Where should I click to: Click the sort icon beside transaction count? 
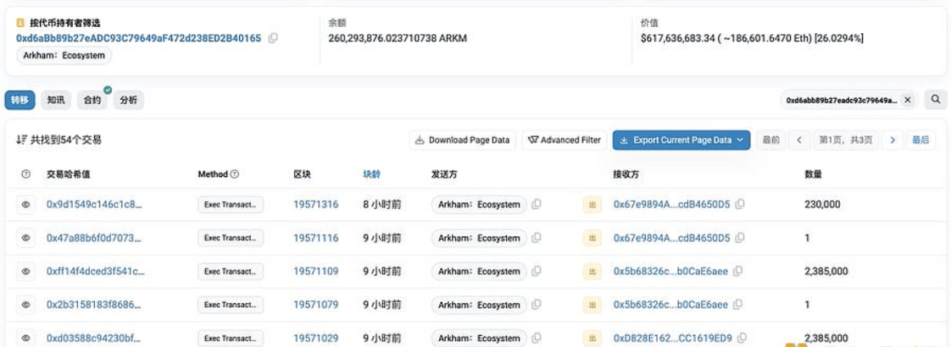[x=20, y=140]
